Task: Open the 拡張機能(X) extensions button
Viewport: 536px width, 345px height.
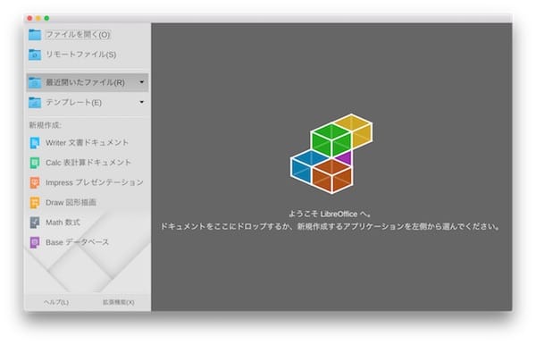Action: tap(118, 302)
